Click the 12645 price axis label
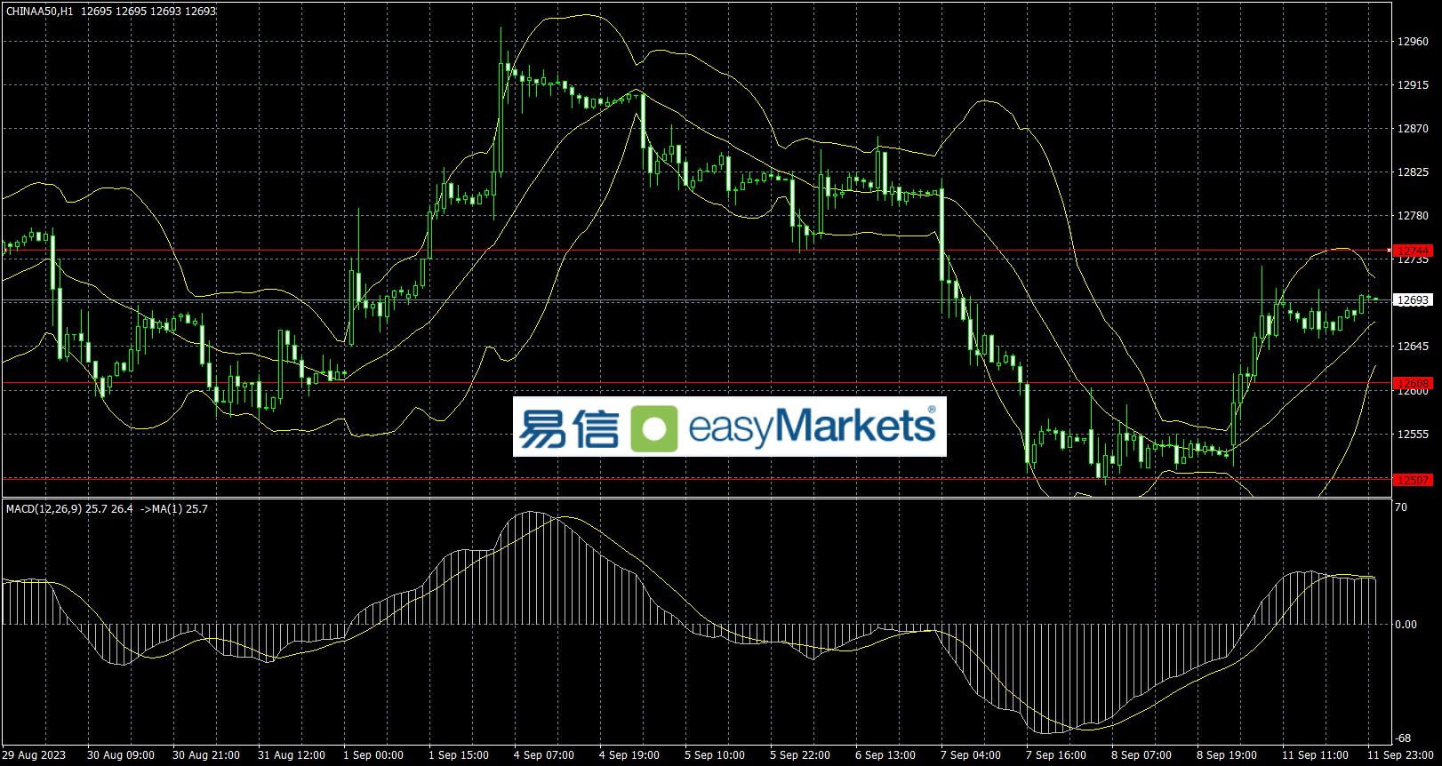Viewport: 1442px width, 766px height. tap(1413, 347)
